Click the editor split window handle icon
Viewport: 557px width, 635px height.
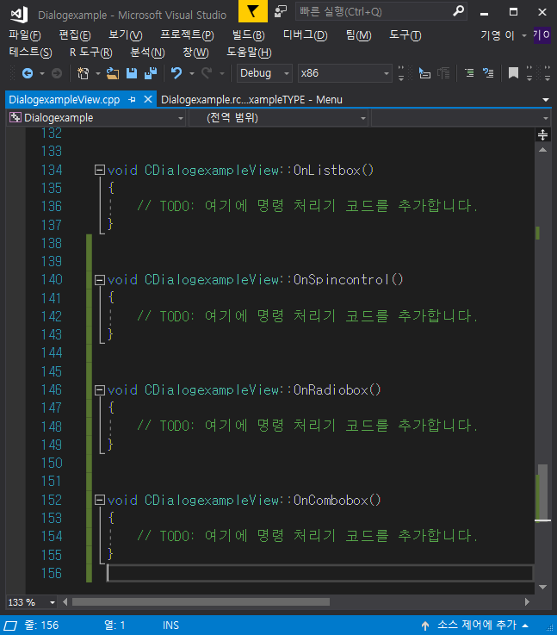pyautogui.click(x=543, y=135)
